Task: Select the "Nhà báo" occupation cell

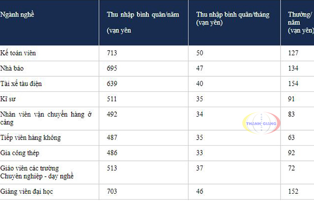Action: tap(14, 68)
